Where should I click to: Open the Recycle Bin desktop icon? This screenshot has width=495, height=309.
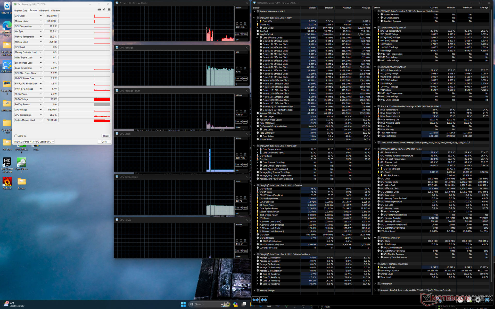coord(6,8)
